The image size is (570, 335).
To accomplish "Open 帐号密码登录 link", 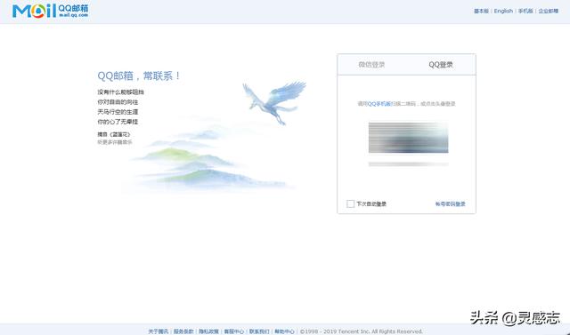I will (x=450, y=204).
